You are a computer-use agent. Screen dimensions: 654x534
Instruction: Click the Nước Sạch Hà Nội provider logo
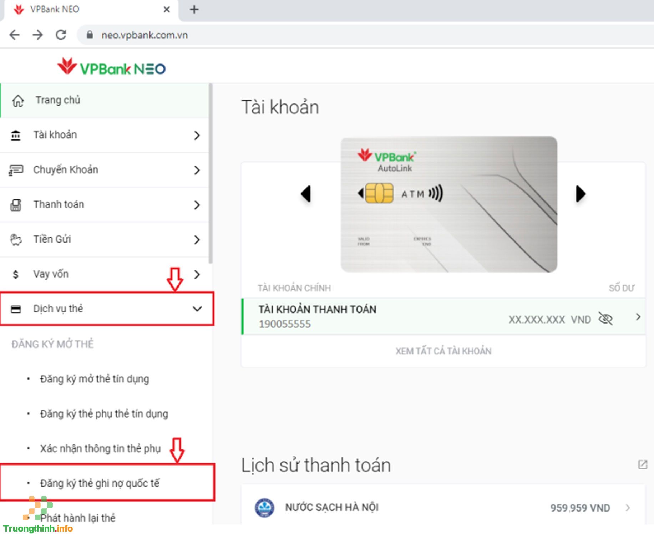[x=264, y=508]
